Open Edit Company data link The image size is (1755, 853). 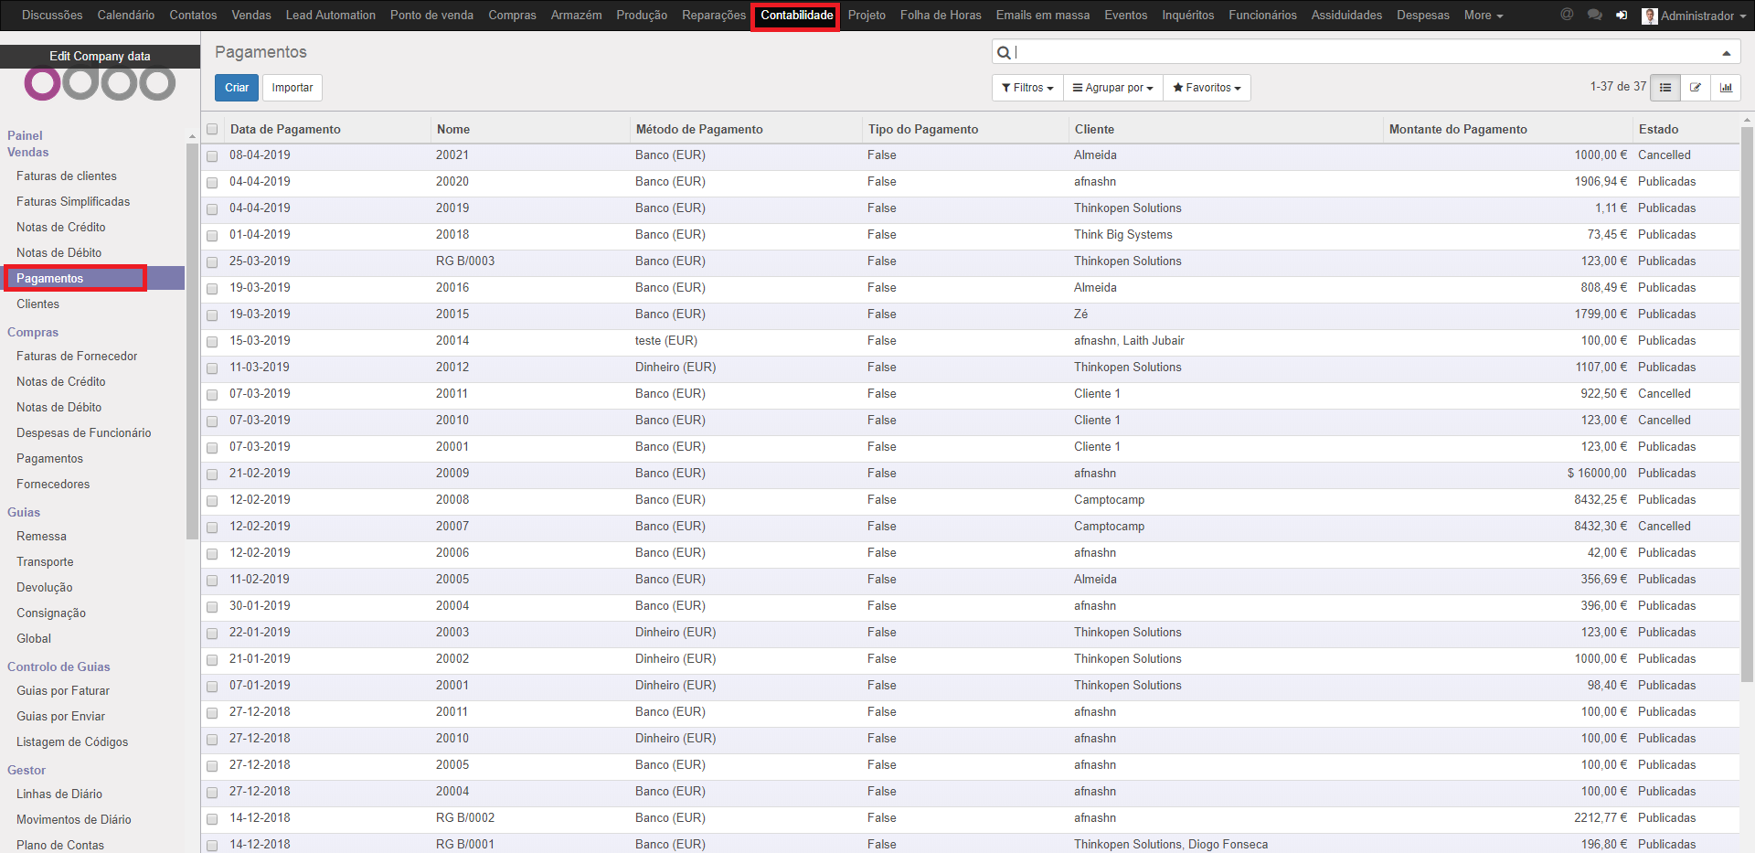pyautogui.click(x=100, y=56)
